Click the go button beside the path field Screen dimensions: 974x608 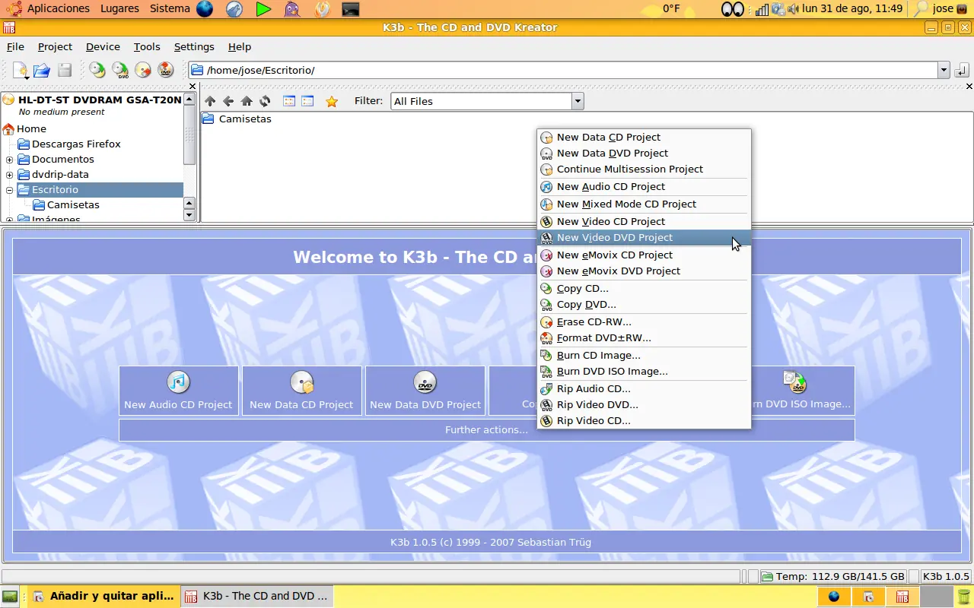[x=962, y=71]
